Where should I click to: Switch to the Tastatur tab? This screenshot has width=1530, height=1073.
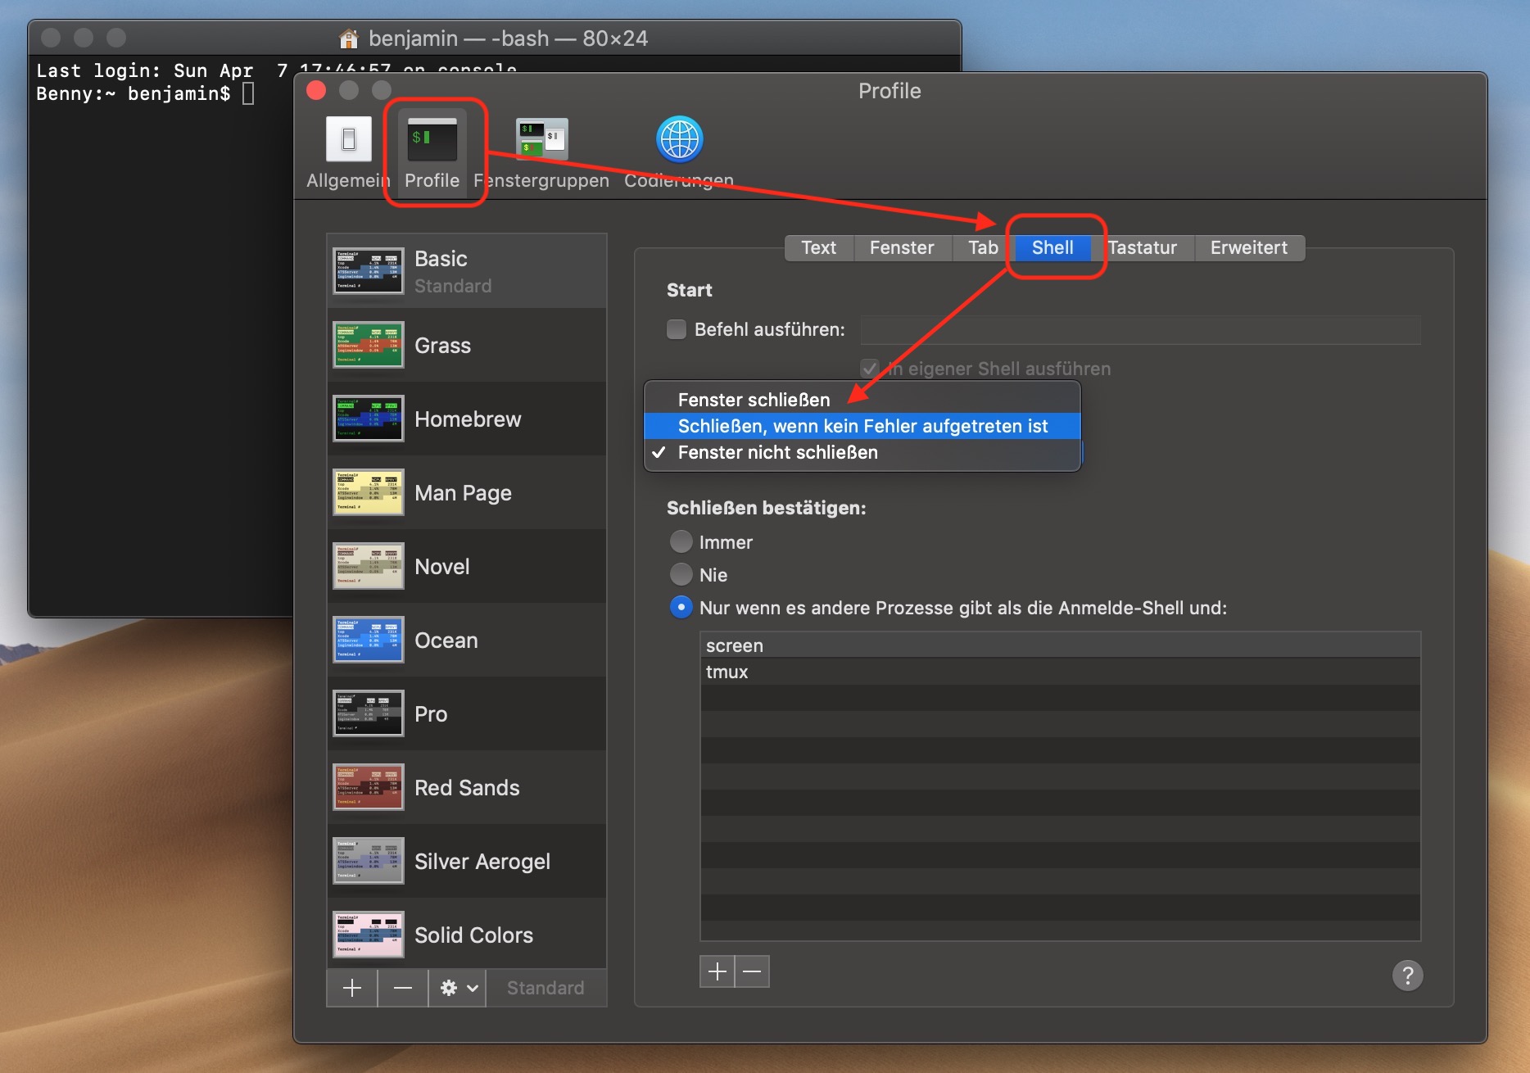pyautogui.click(x=1143, y=247)
